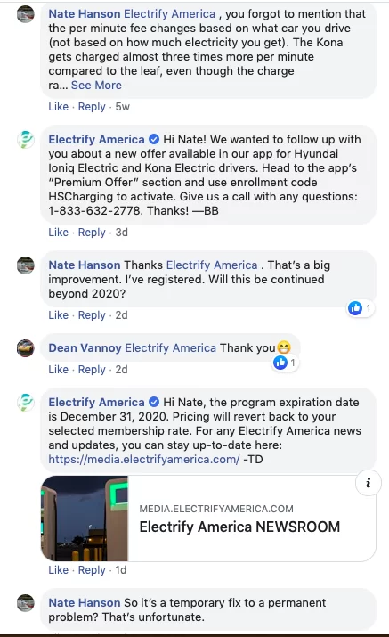
Task: Like Nate Hanson's 5w comment
Action: tap(59, 107)
